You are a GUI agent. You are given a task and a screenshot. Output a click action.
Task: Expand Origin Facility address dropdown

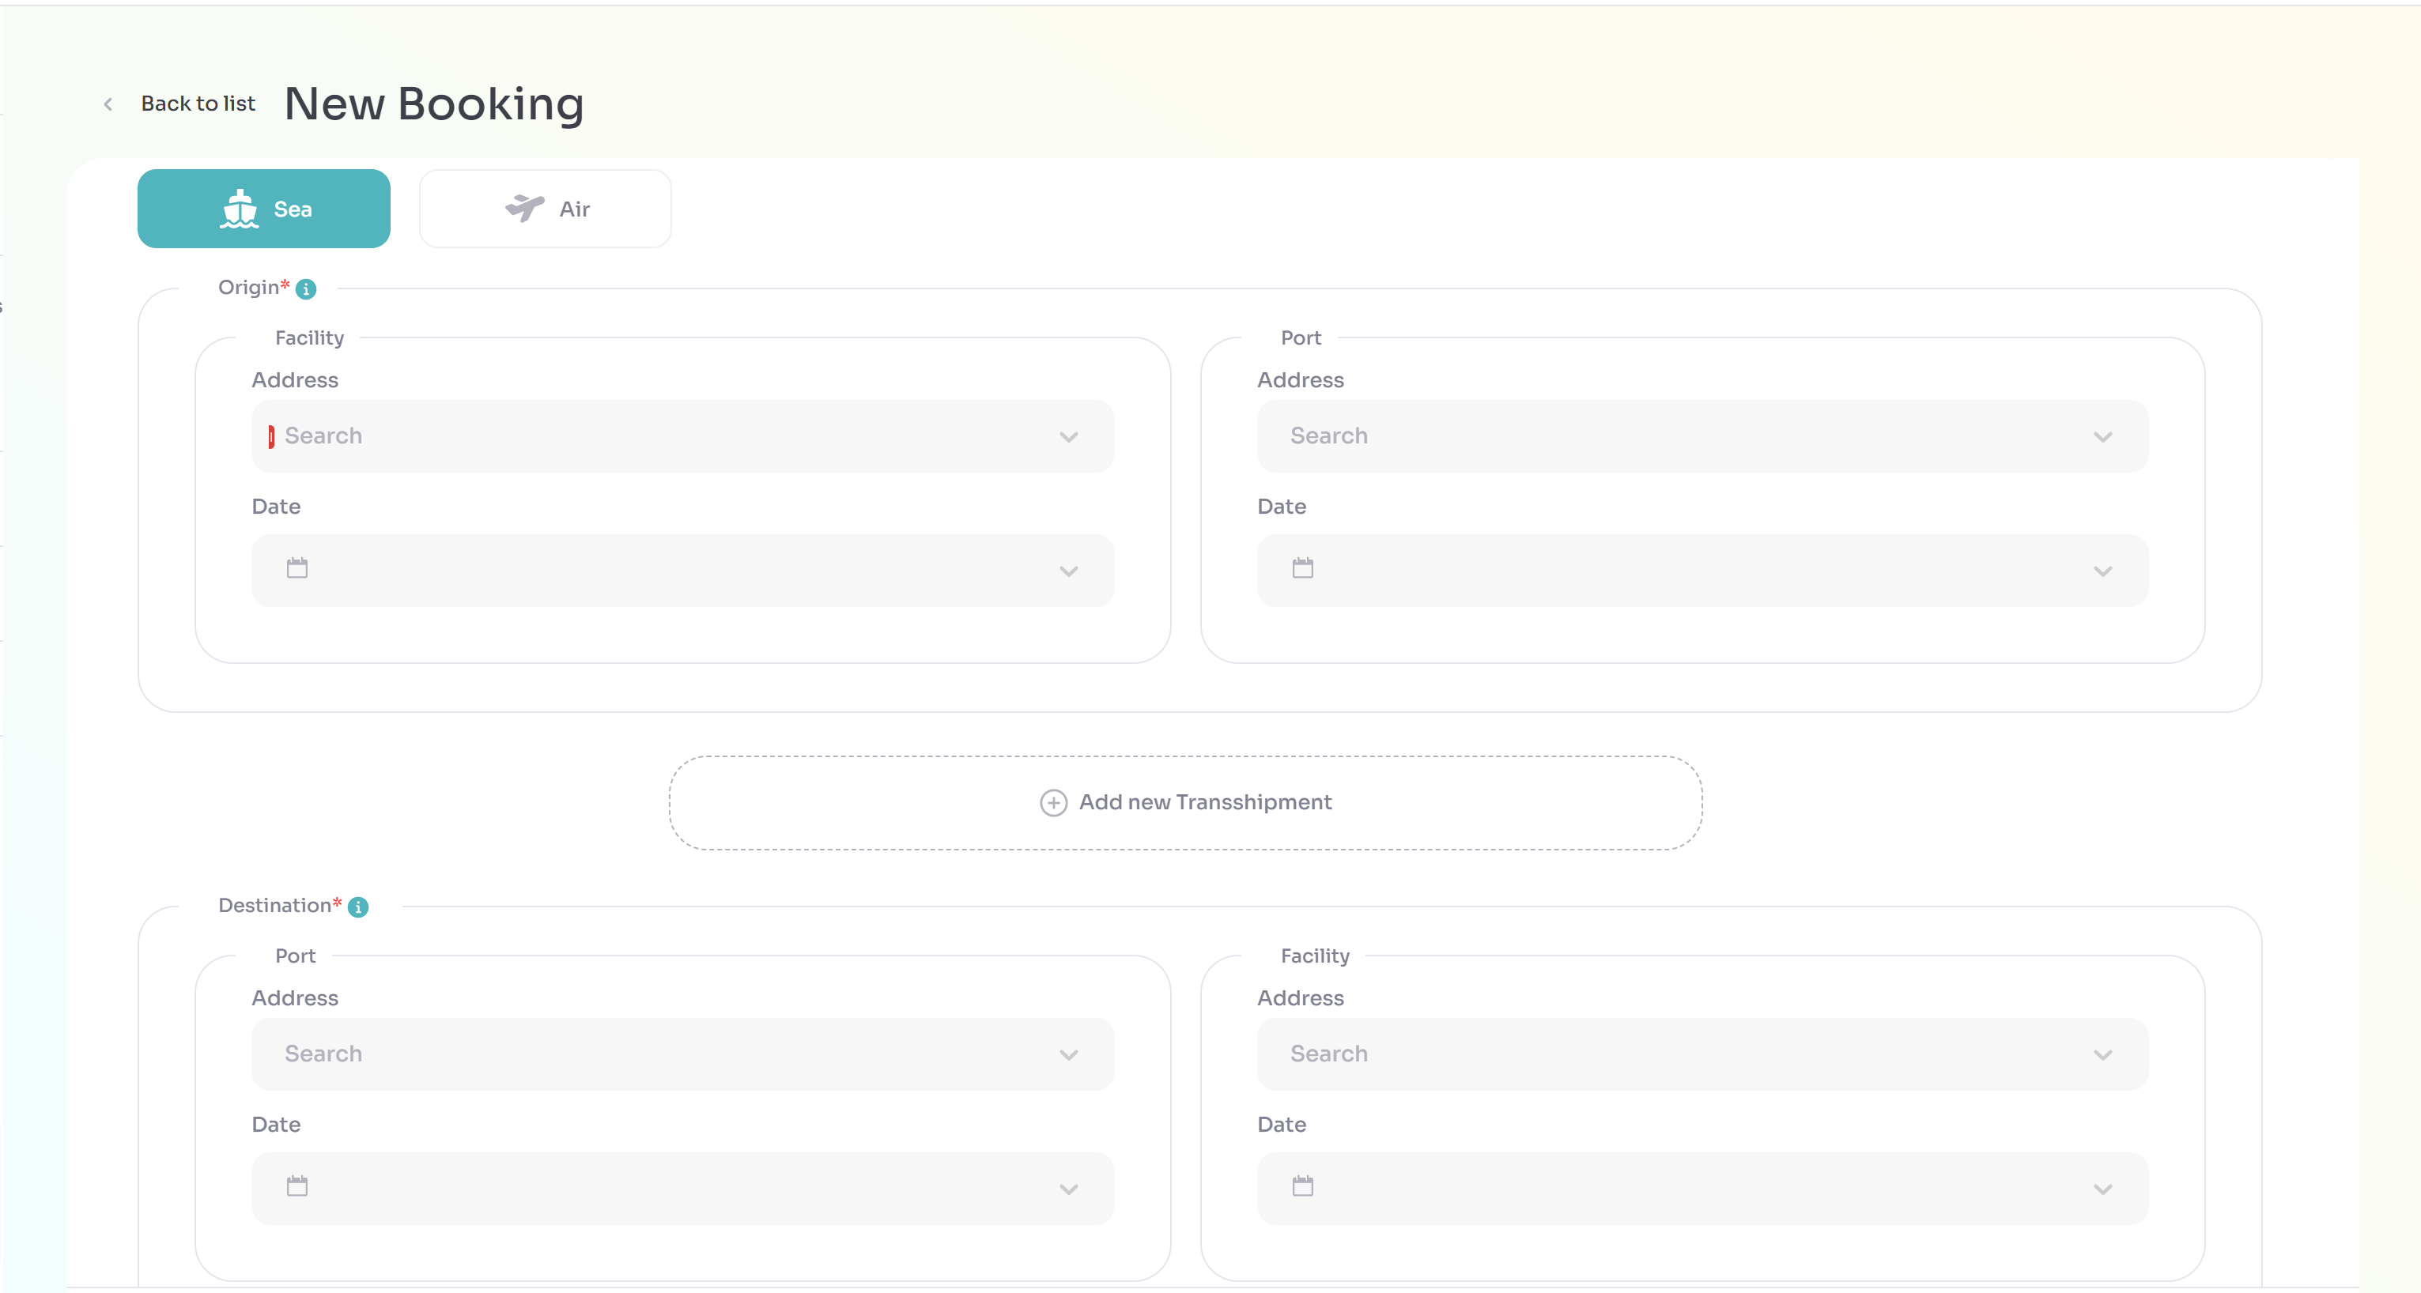tap(1069, 437)
